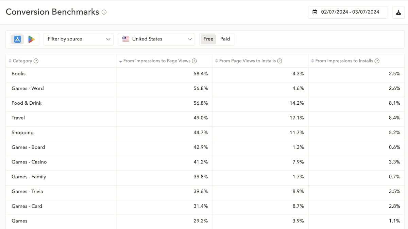Click help icon for Impressions to Page Views
Image resolution: width=408 pixels, height=229 pixels.
(x=194, y=61)
